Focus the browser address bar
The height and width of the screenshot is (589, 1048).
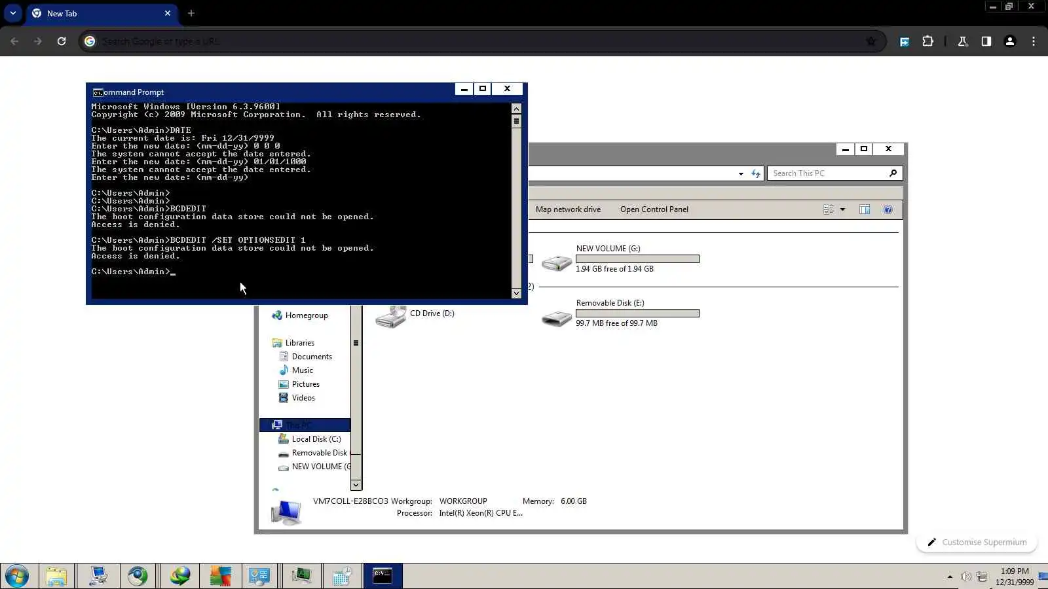(x=481, y=41)
